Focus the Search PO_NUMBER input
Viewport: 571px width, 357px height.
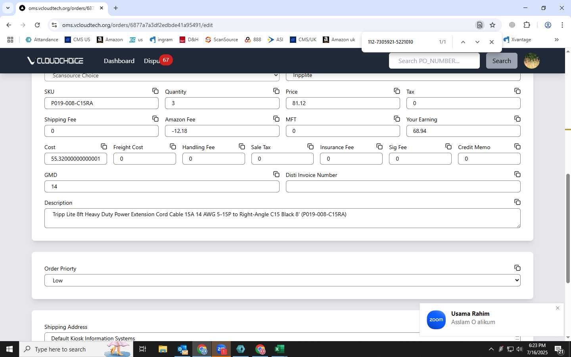[434, 61]
